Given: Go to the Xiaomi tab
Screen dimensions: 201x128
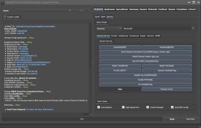Looking at the screenshot, I should tap(172, 9).
